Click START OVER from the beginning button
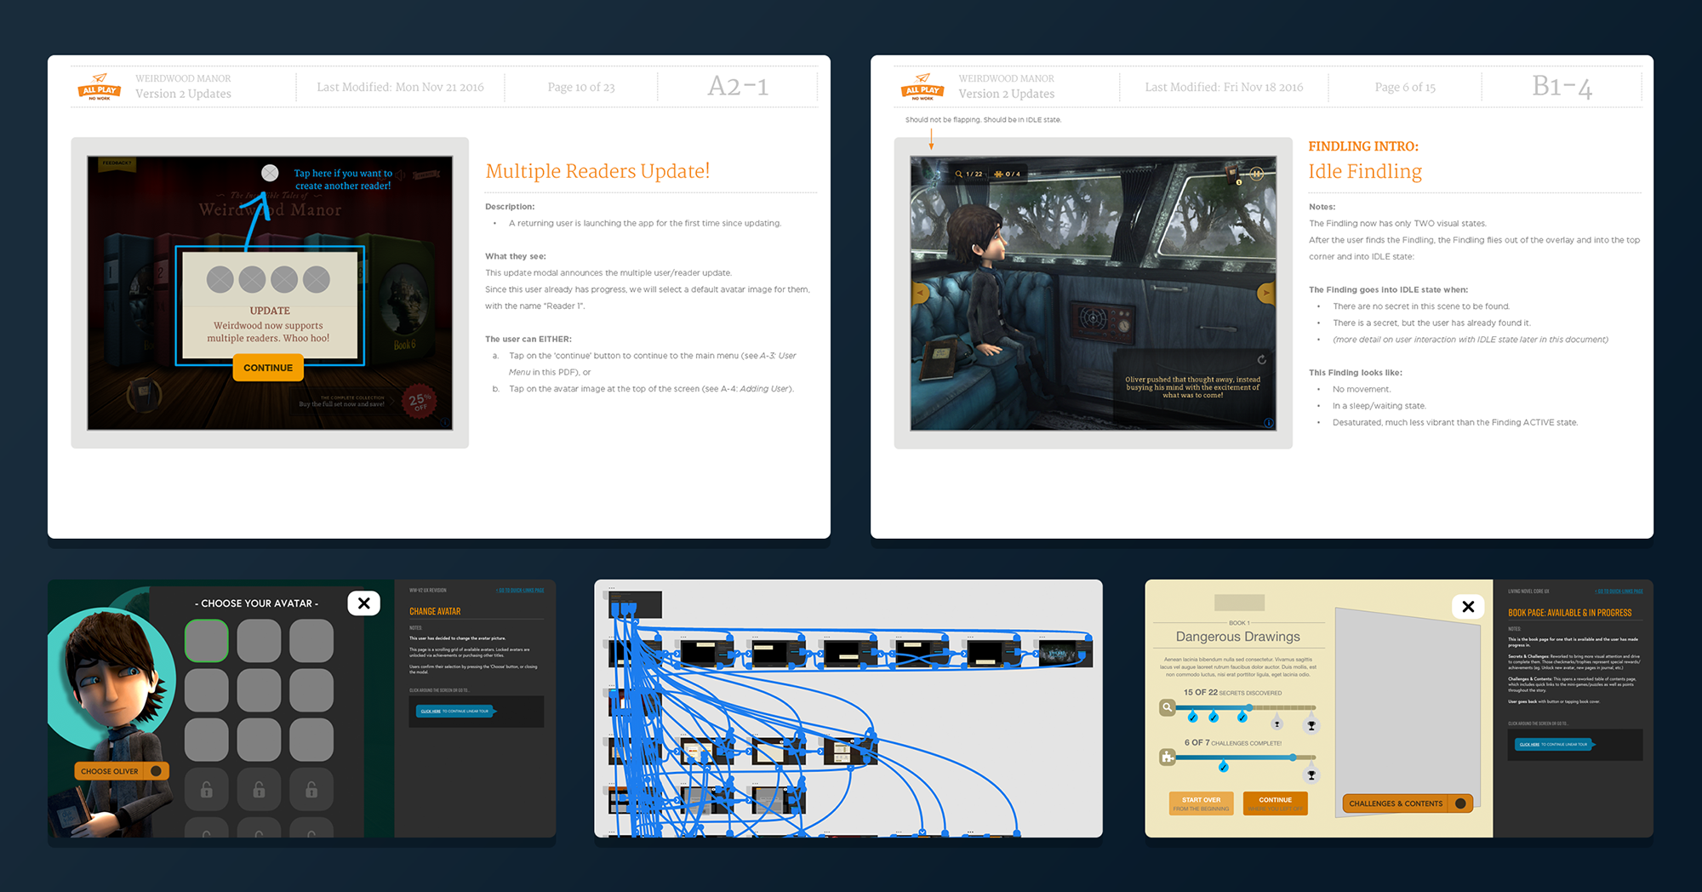Image resolution: width=1702 pixels, height=892 pixels. click(x=1201, y=803)
